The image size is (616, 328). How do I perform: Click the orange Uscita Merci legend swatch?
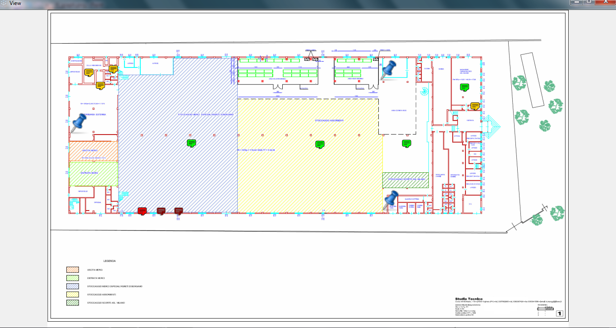click(73, 270)
